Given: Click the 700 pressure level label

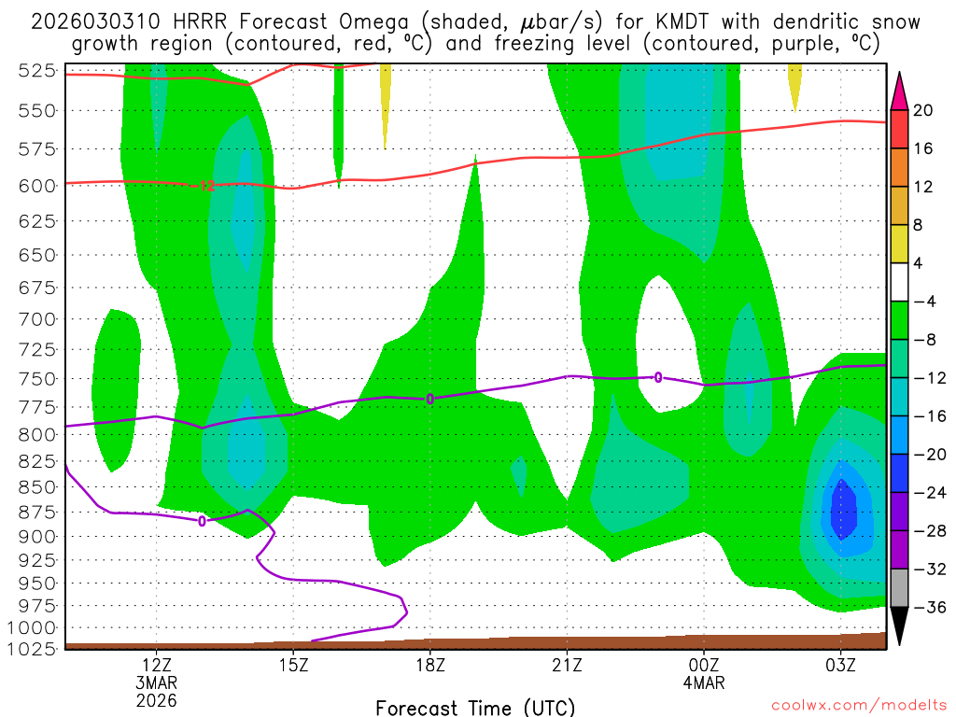Looking at the screenshot, I should (x=37, y=319).
